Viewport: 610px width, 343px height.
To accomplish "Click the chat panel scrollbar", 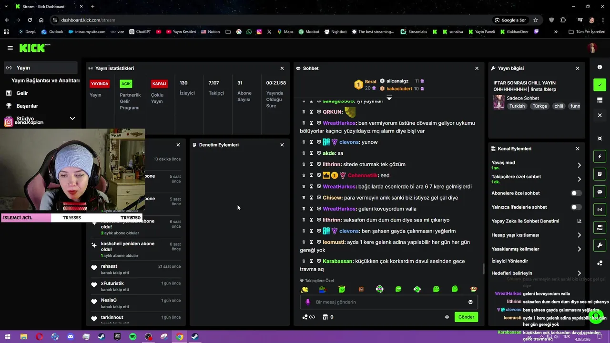I will coord(484,269).
